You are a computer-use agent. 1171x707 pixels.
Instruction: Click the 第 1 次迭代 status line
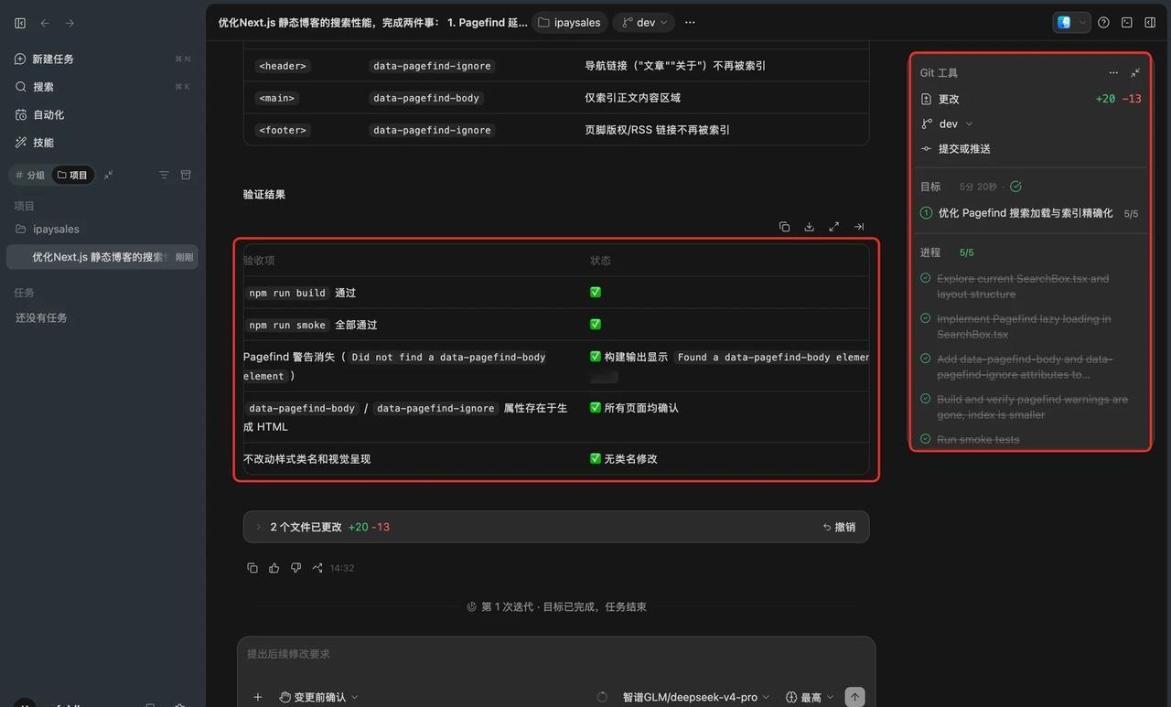pyautogui.click(x=556, y=606)
